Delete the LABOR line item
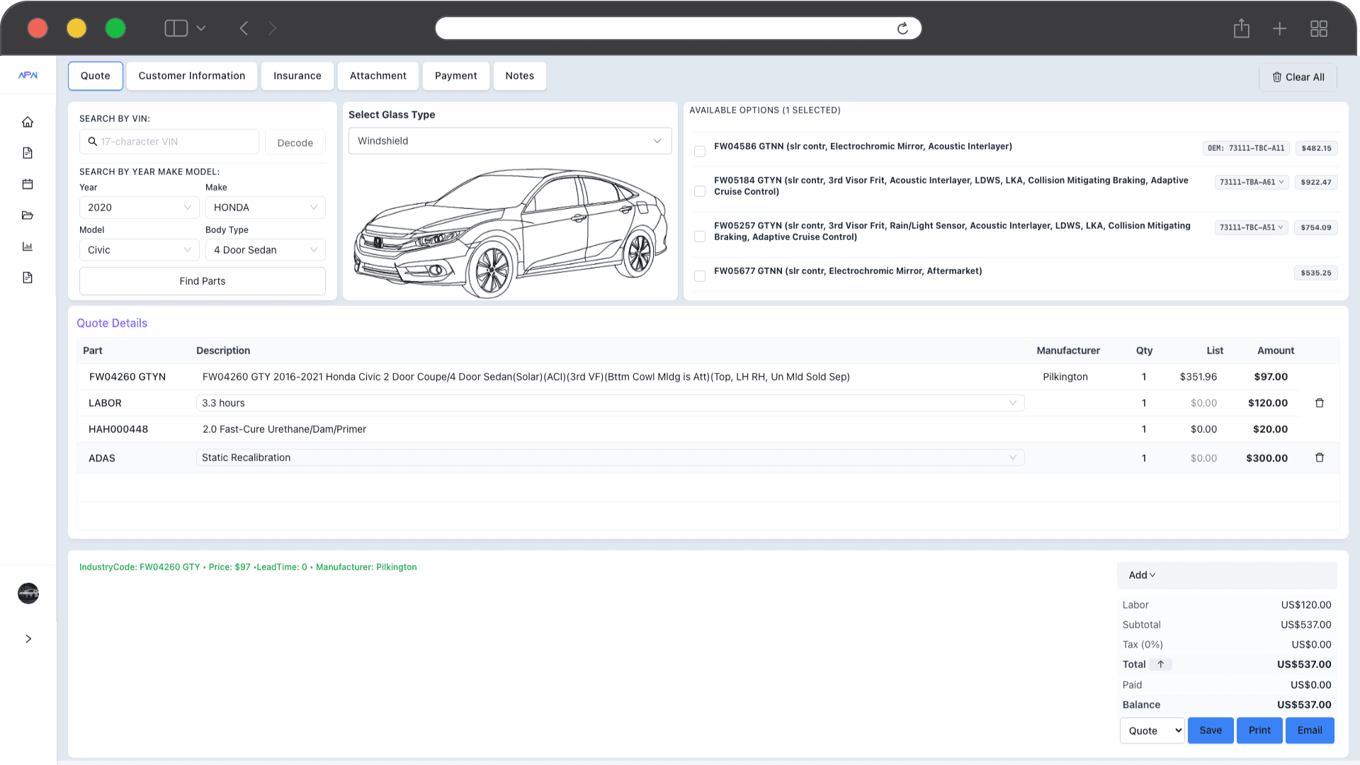Viewport: 1360px width, 765px height. [x=1320, y=403]
